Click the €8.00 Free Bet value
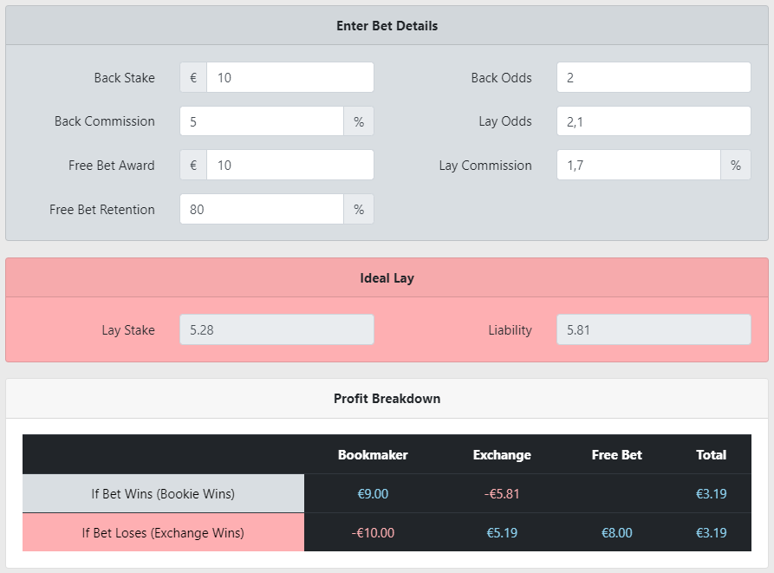The height and width of the screenshot is (573, 774). tap(616, 533)
